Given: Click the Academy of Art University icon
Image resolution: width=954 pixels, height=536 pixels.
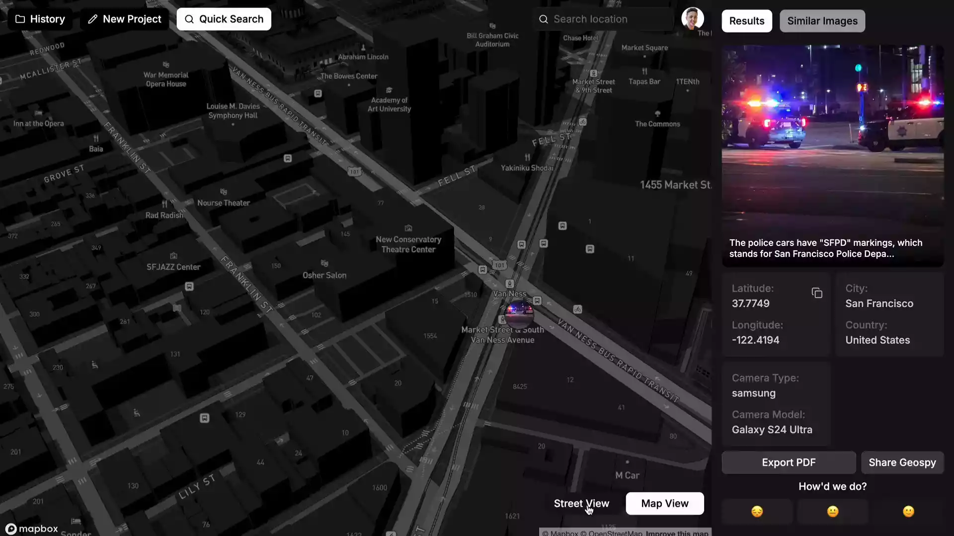Looking at the screenshot, I should (x=389, y=90).
